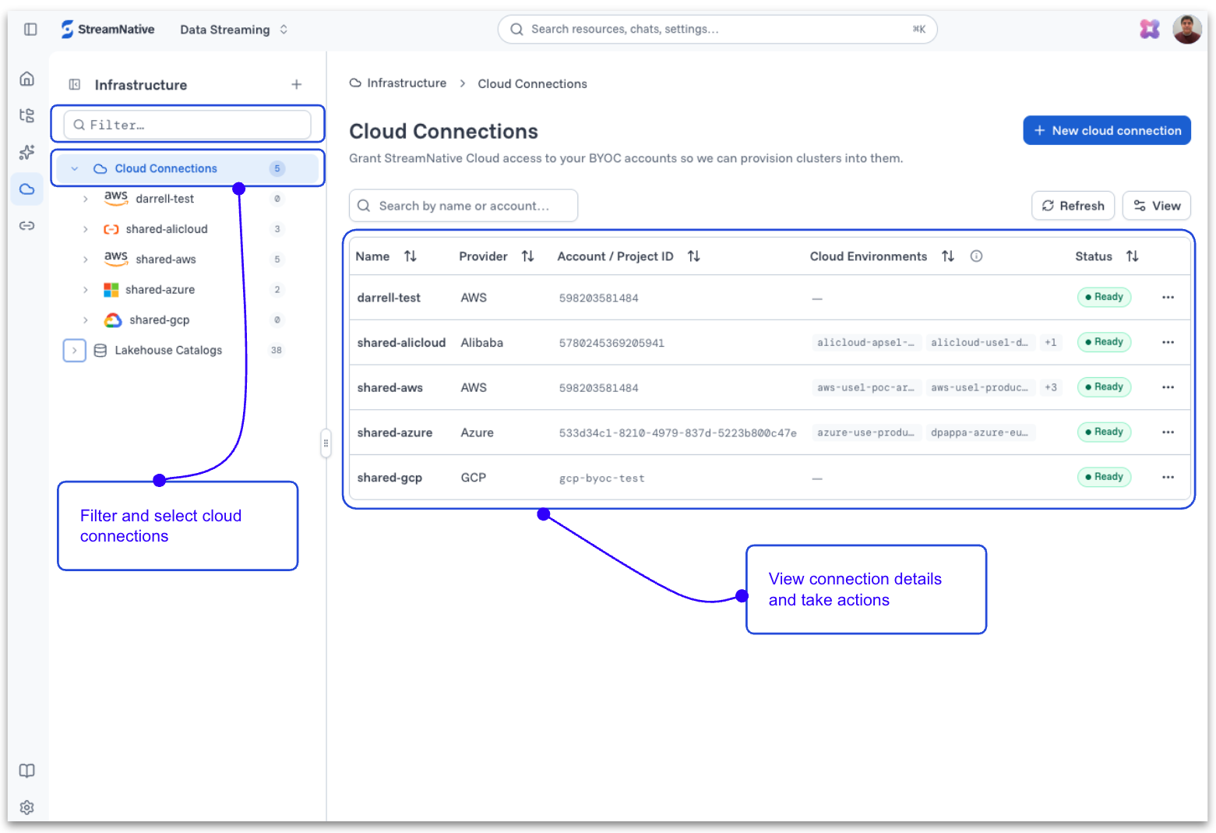Show the +3 more environments for shared-aws
This screenshot has height=833, width=1216.
(x=1051, y=387)
